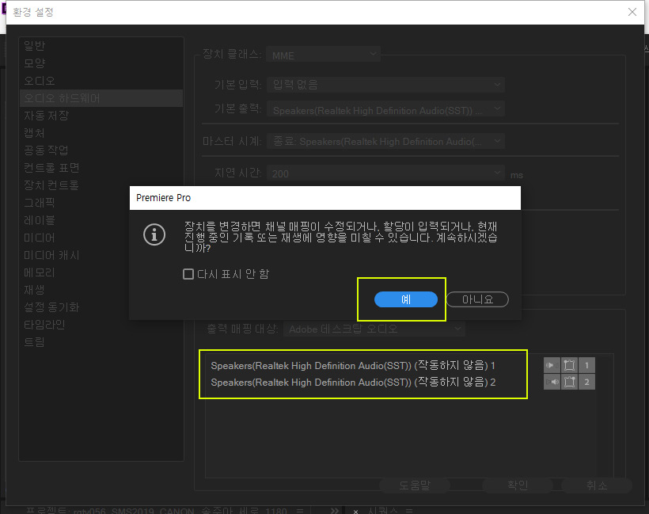Image resolution: width=649 pixels, height=514 pixels.
Task: Select the Speakers output channel 2 row
Action: click(x=353, y=382)
